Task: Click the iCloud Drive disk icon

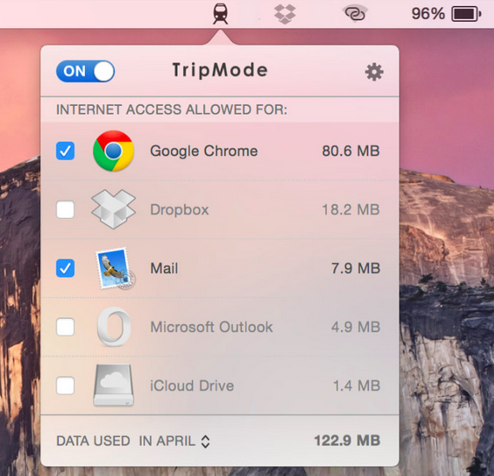Action: click(x=114, y=385)
